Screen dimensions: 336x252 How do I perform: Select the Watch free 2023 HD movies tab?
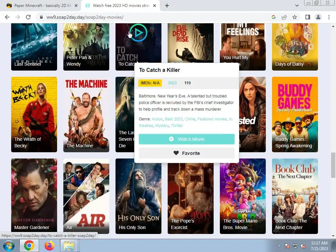(120, 6)
